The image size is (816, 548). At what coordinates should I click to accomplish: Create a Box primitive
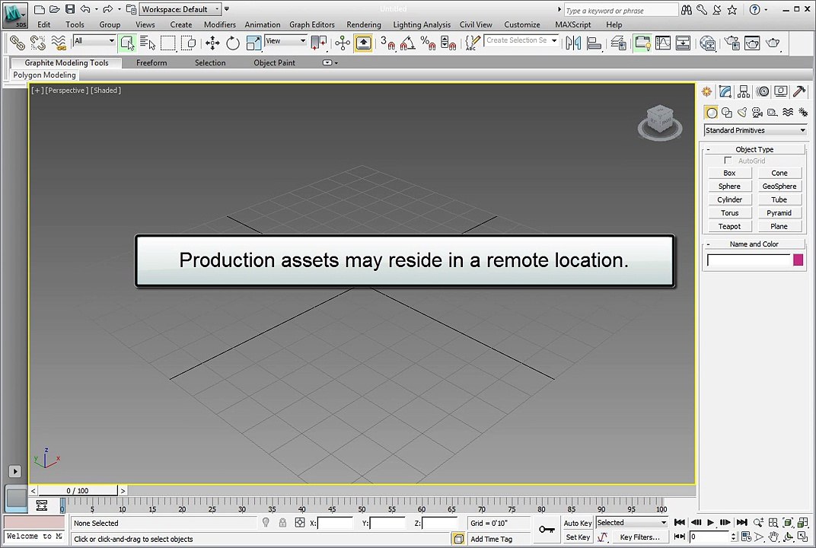pyautogui.click(x=729, y=173)
